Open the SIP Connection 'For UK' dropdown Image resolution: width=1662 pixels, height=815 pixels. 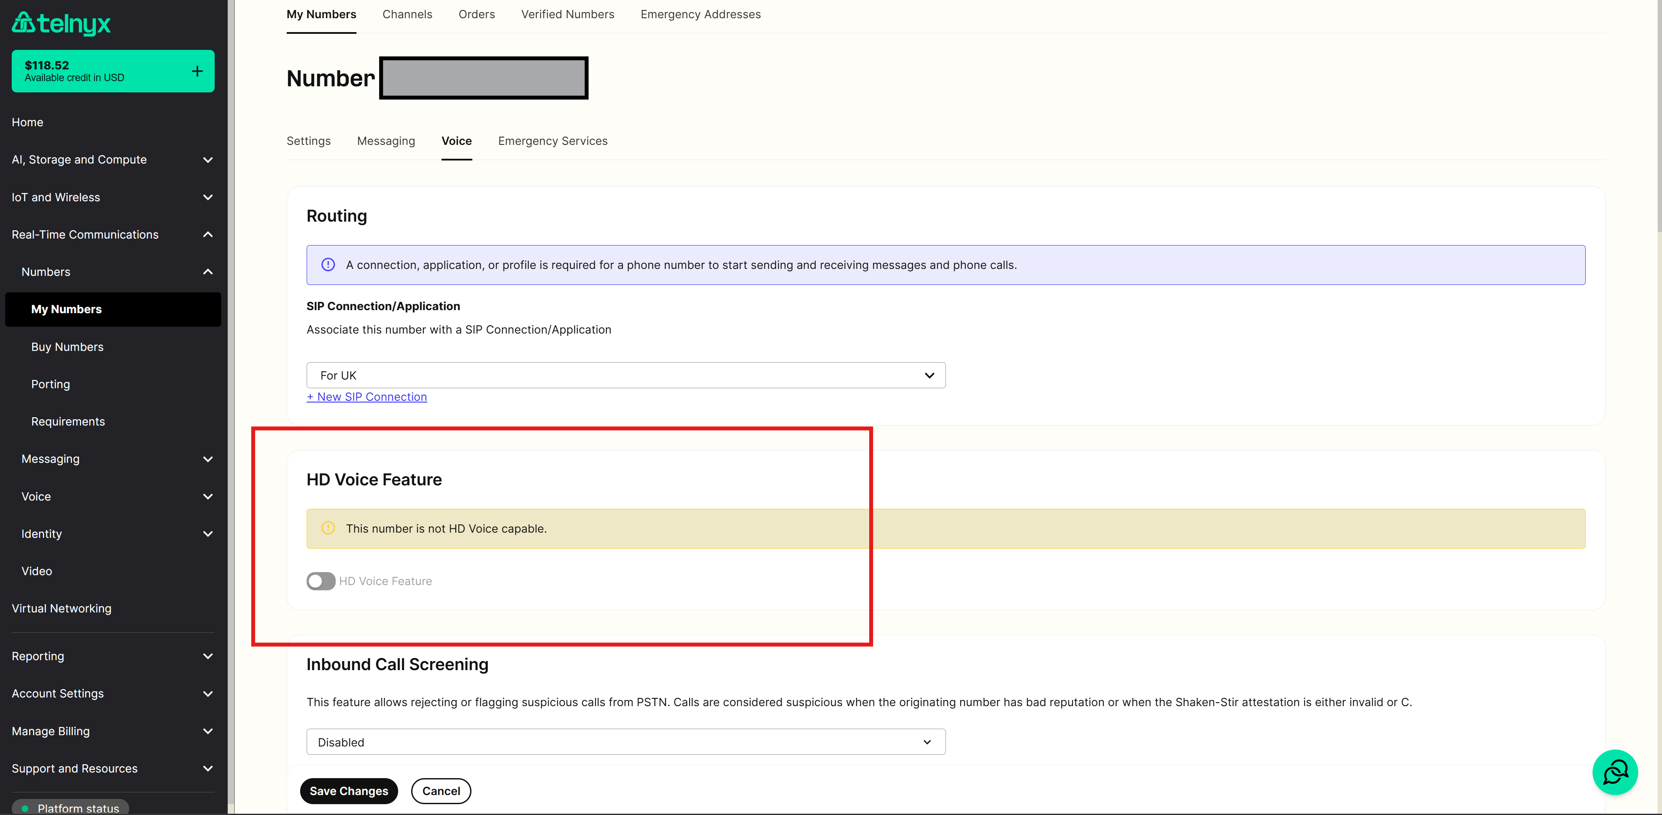tap(626, 375)
